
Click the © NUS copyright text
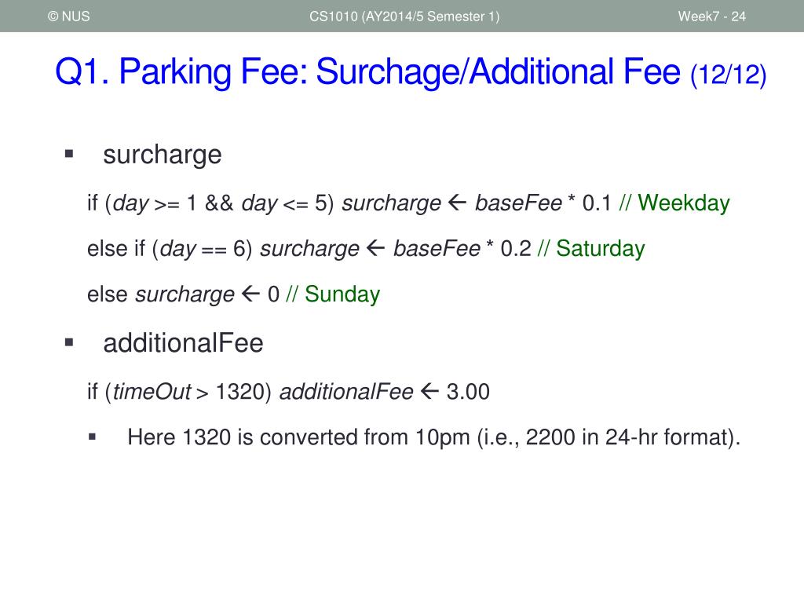(69, 16)
